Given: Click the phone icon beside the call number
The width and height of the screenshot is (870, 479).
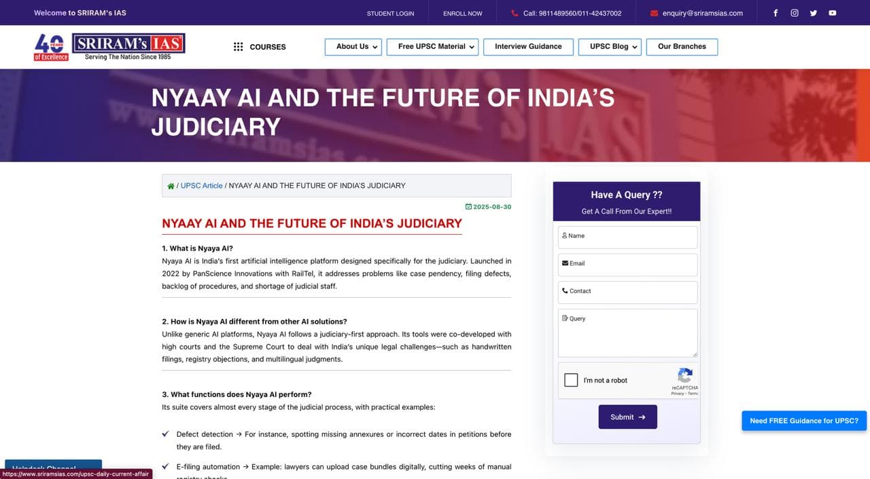Looking at the screenshot, I should coord(515,12).
